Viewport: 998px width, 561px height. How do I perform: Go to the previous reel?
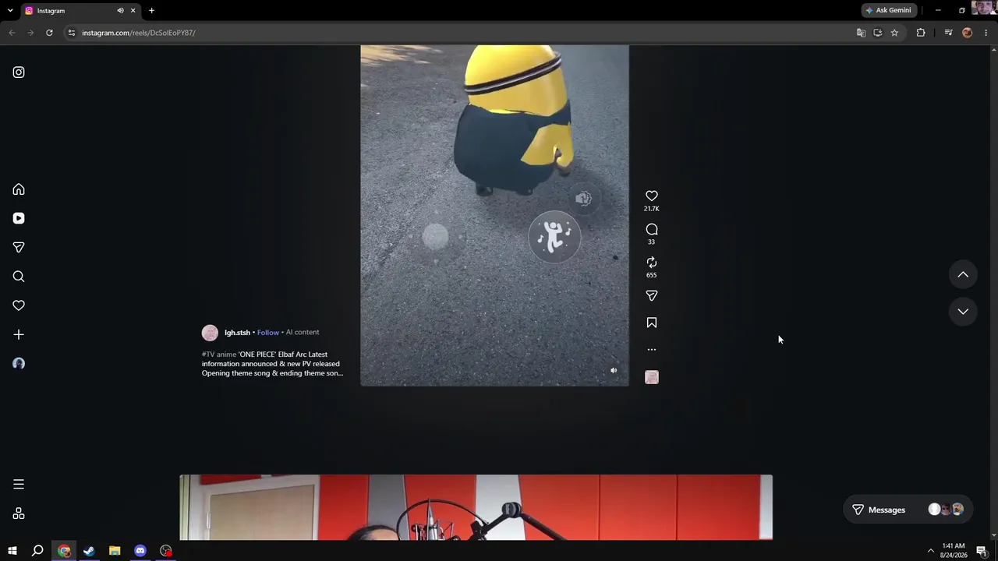pos(963,274)
